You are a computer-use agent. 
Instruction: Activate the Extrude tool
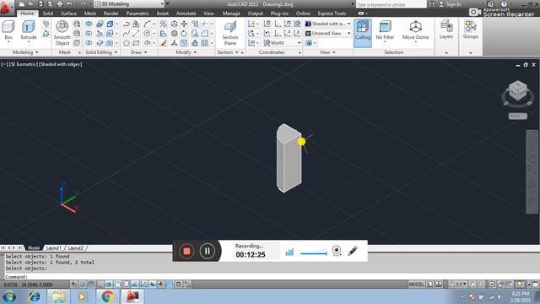[x=29, y=30]
